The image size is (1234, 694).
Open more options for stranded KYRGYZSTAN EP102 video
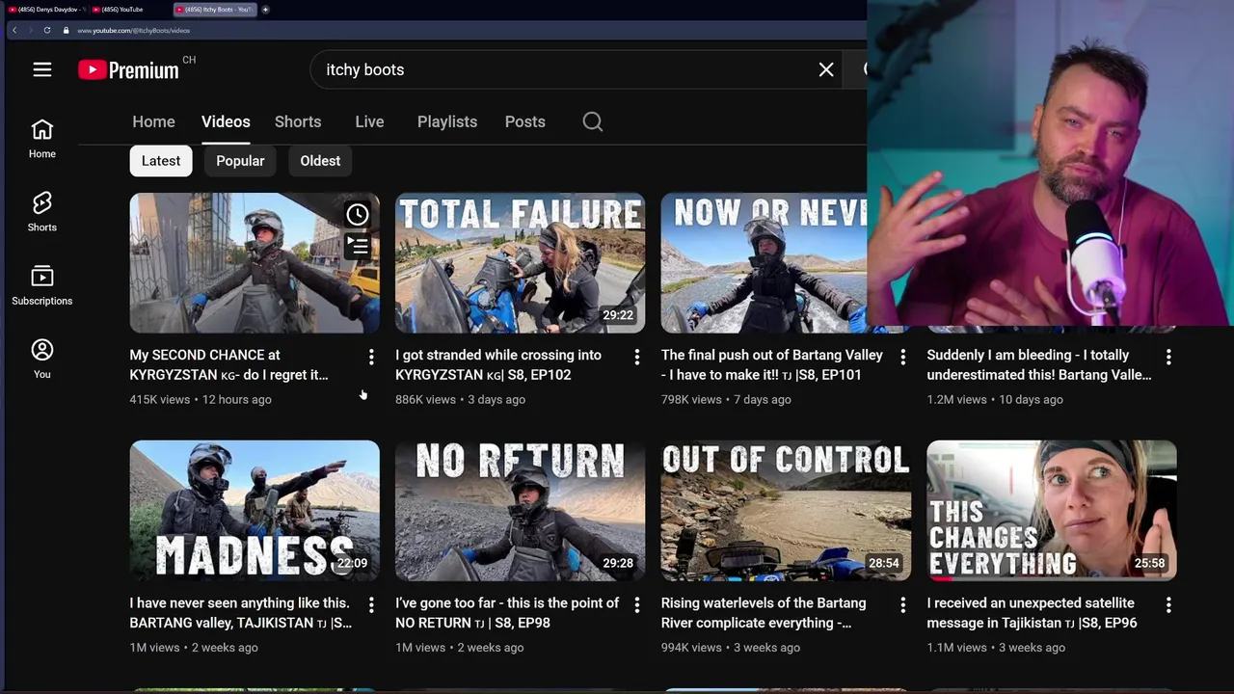(x=637, y=358)
